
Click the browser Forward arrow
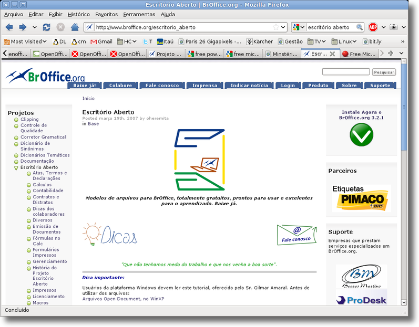pos(23,27)
